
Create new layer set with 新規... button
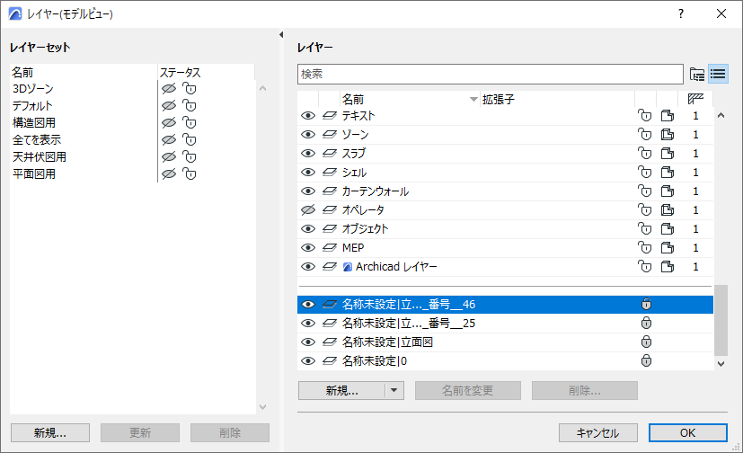[x=50, y=432]
